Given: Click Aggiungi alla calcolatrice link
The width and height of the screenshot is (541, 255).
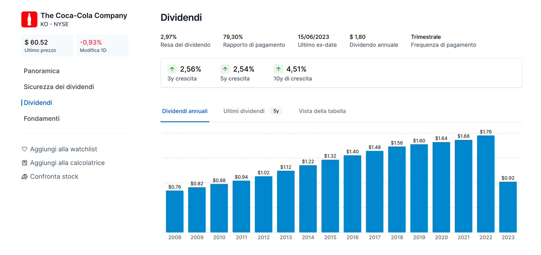Looking at the screenshot, I should pyautogui.click(x=67, y=163).
